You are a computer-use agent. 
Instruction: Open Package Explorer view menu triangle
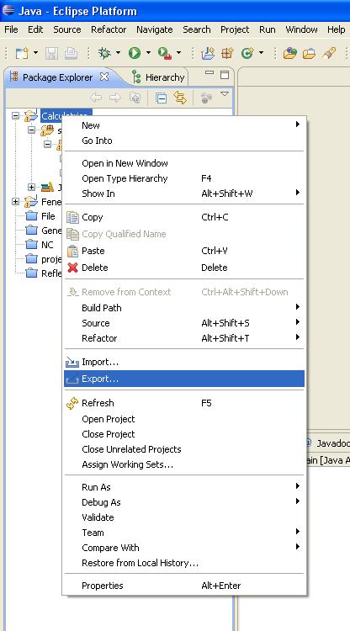[x=225, y=94]
